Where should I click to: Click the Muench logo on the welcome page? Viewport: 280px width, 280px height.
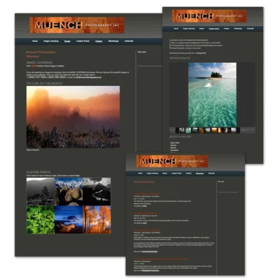click(77, 25)
